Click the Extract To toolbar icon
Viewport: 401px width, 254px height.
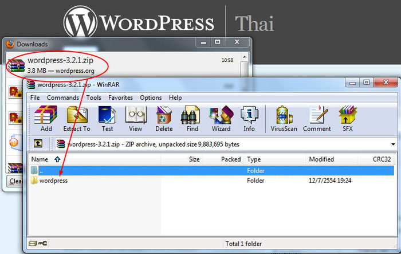77,118
